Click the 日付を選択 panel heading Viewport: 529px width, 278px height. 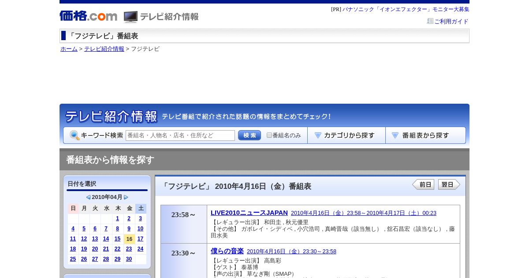click(x=82, y=184)
